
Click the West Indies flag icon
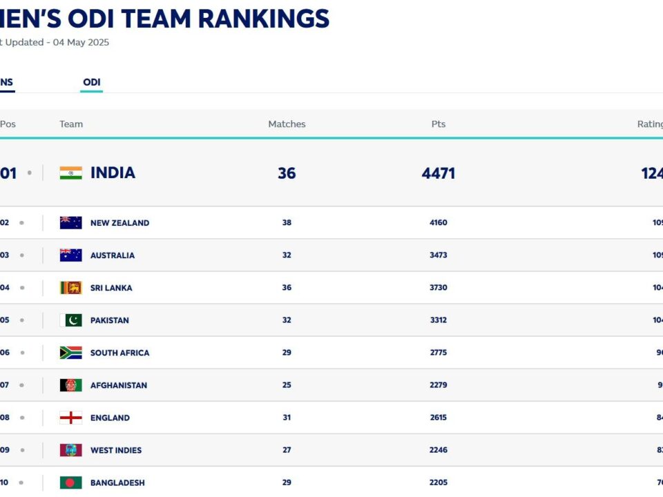coord(70,450)
